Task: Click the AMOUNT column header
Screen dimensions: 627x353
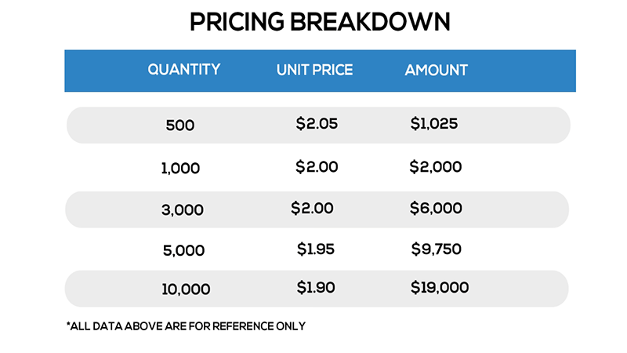Action: pyautogui.click(x=436, y=70)
